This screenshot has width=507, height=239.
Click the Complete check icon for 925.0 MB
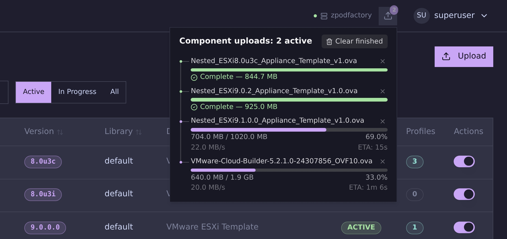(x=194, y=107)
